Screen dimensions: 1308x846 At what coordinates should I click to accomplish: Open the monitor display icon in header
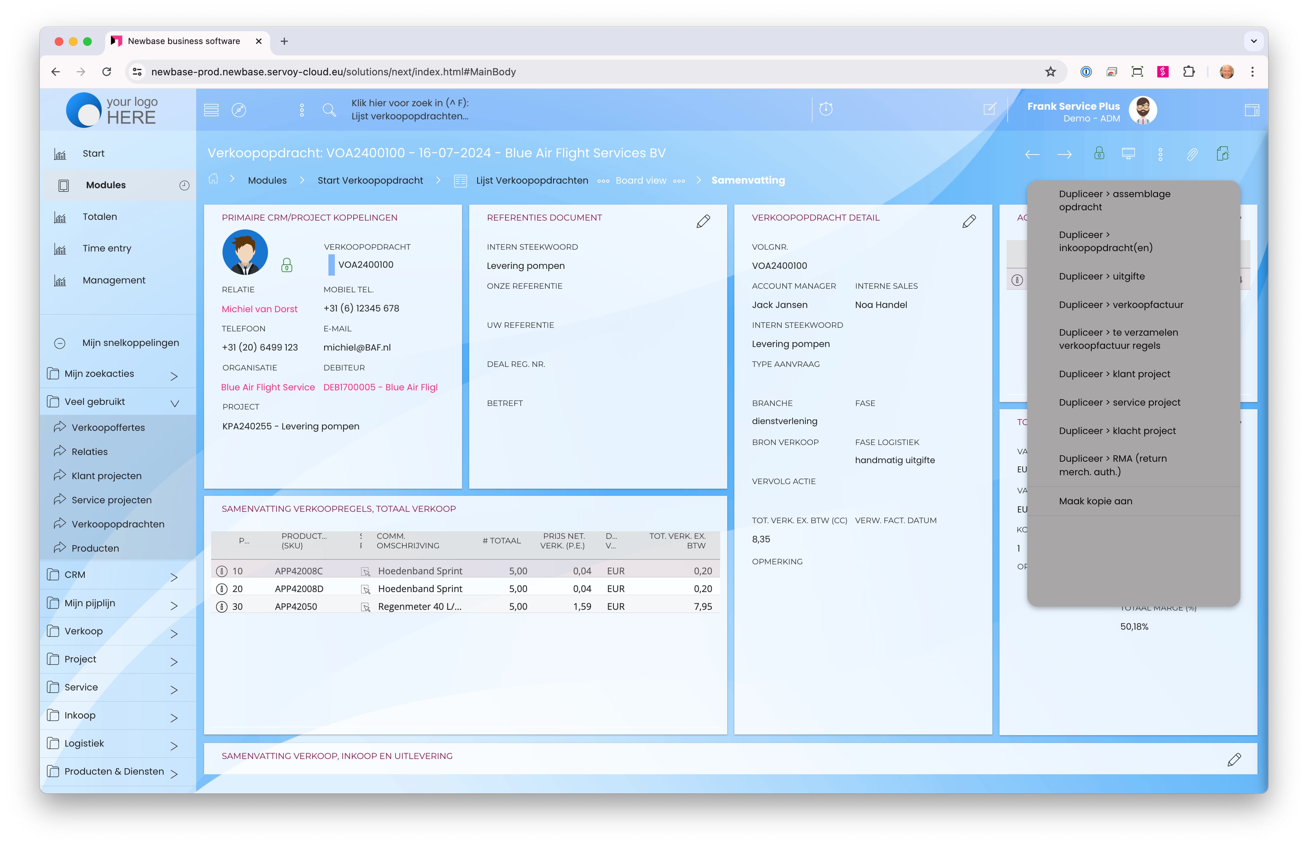1128,154
